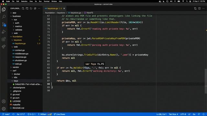Open notifications bell in status bar

(203, 114)
